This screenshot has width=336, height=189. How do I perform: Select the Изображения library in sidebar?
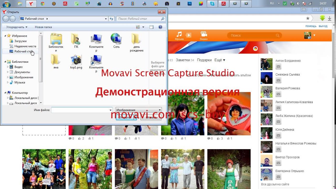pos(24,77)
